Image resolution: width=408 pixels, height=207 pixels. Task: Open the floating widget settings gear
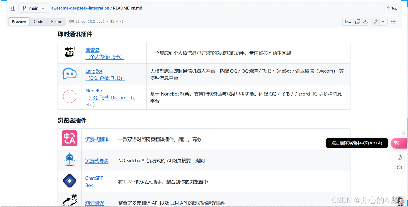(x=399, y=168)
